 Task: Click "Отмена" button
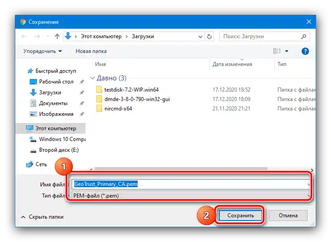click(288, 216)
